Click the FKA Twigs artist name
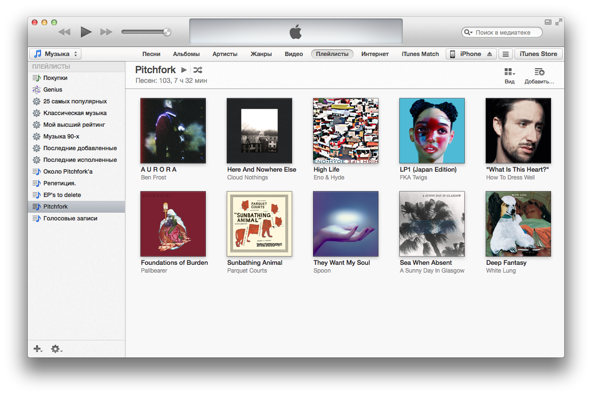Viewport: 592px width, 396px height. coord(414,178)
